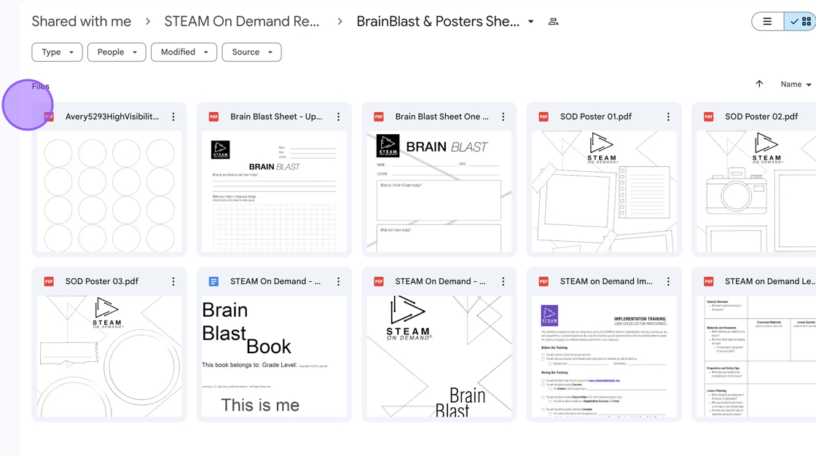Screen dimensions: 816x456
Task: Click PDF icon of Brain Blast Sheet - Up...
Action: (214, 117)
